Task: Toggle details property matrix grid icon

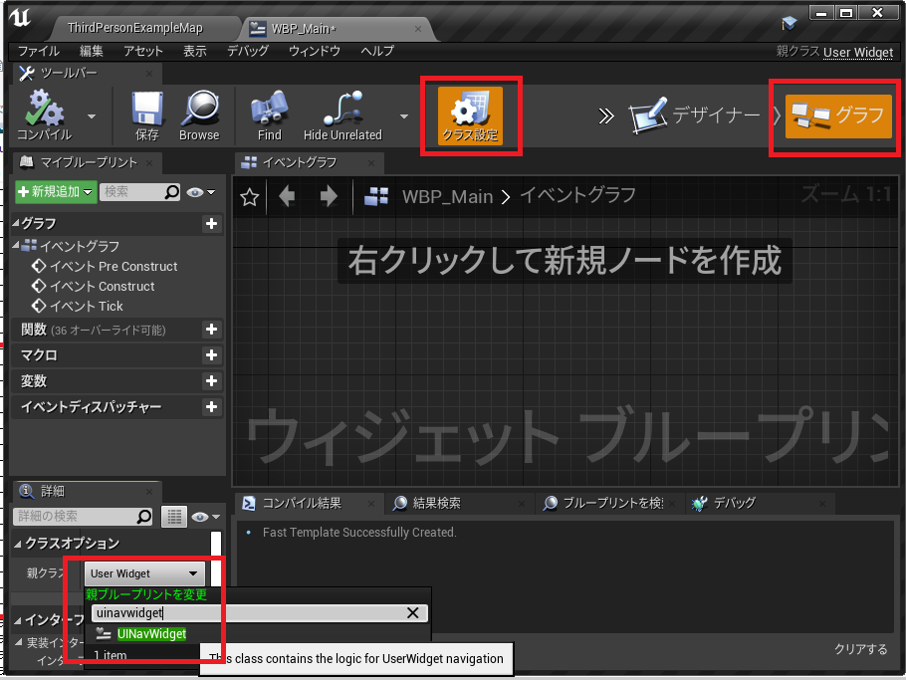Action: click(174, 517)
